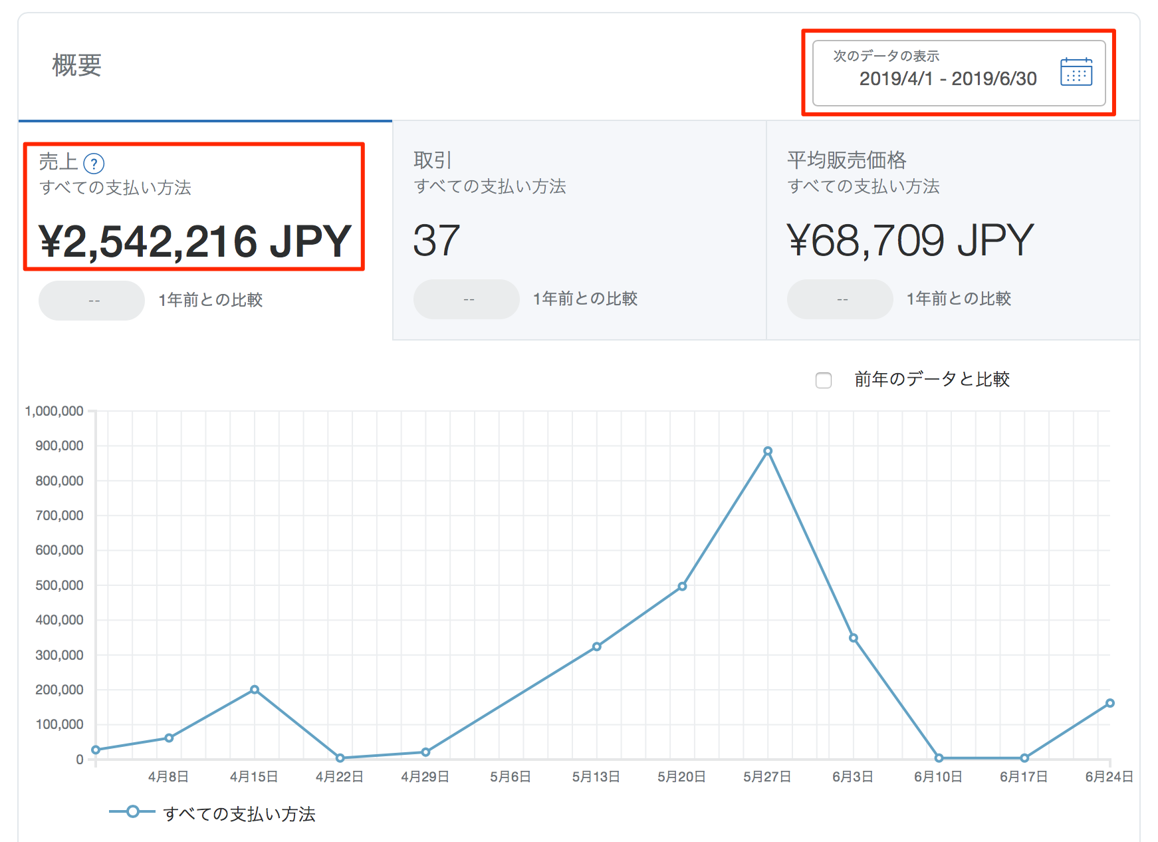The image size is (1158, 842).
Task: Click the 6月3日 data point
Action: tap(854, 638)
